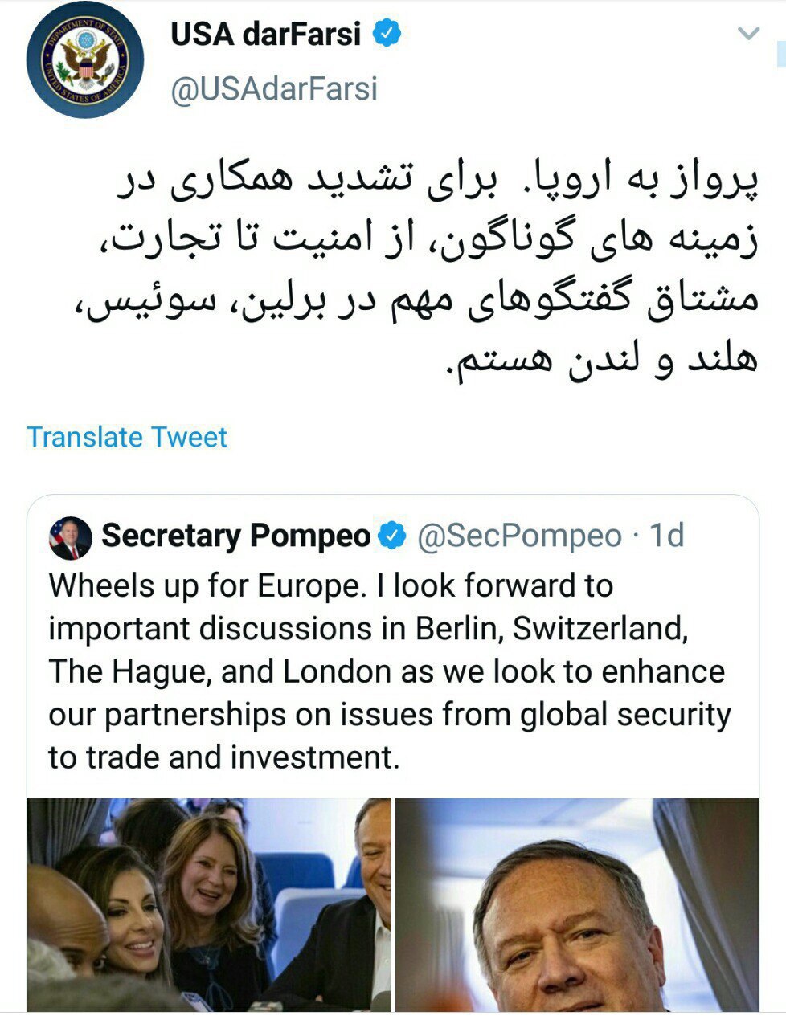Click the "Wheels up for Europe" sentence
The width and height of the screenshot is (786, 1028).
coord(204,585)
